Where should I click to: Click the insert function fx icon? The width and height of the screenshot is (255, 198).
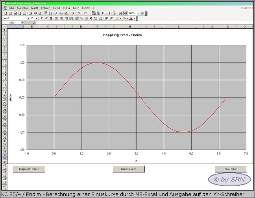tap(34, 23)
